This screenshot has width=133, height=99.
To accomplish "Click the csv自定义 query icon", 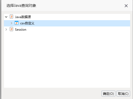I will coord(17,23).
